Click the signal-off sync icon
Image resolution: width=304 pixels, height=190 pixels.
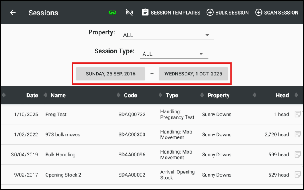pos(129,13)
